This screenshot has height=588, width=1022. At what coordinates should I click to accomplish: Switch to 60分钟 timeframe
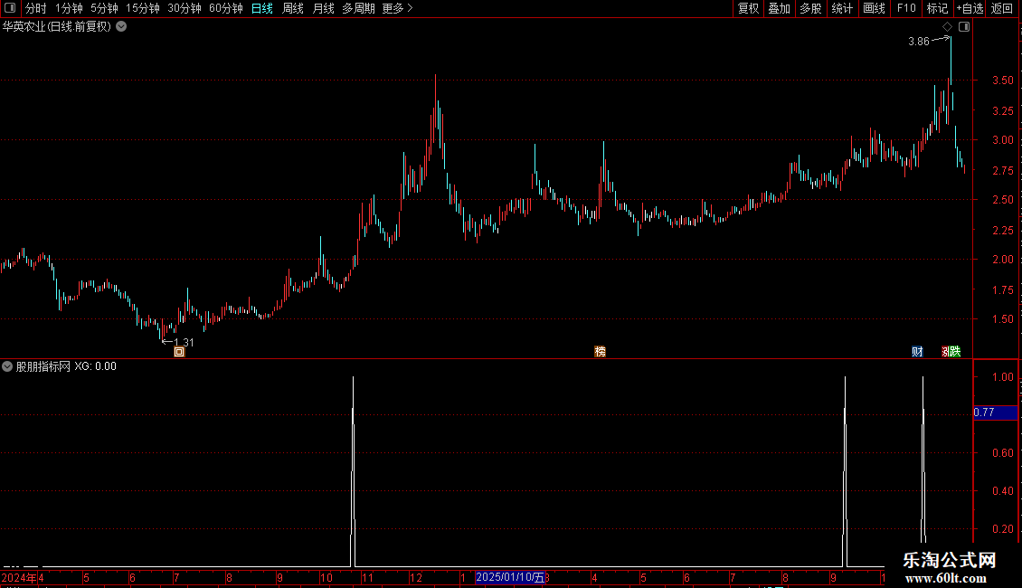[225, 8]
